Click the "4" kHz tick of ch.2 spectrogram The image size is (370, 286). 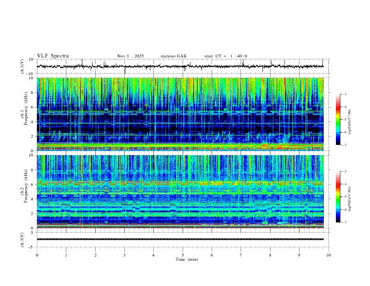[32, 199]
